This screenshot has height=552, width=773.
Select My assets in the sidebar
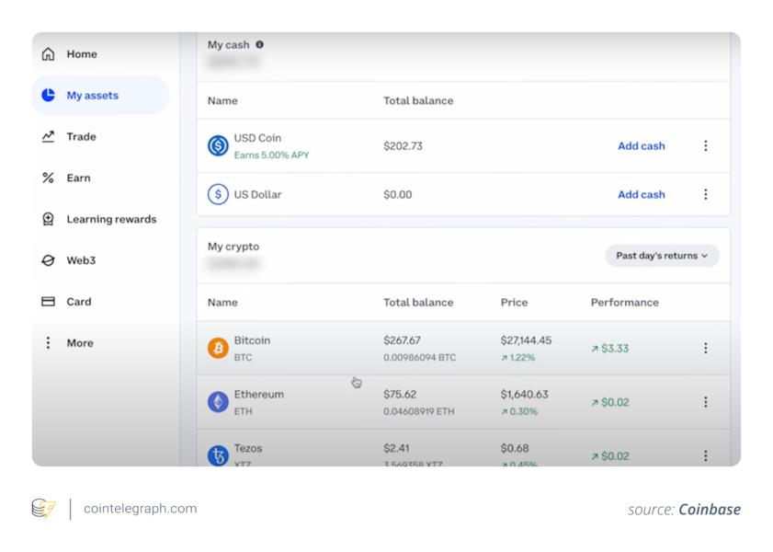(x=93, y=95)
